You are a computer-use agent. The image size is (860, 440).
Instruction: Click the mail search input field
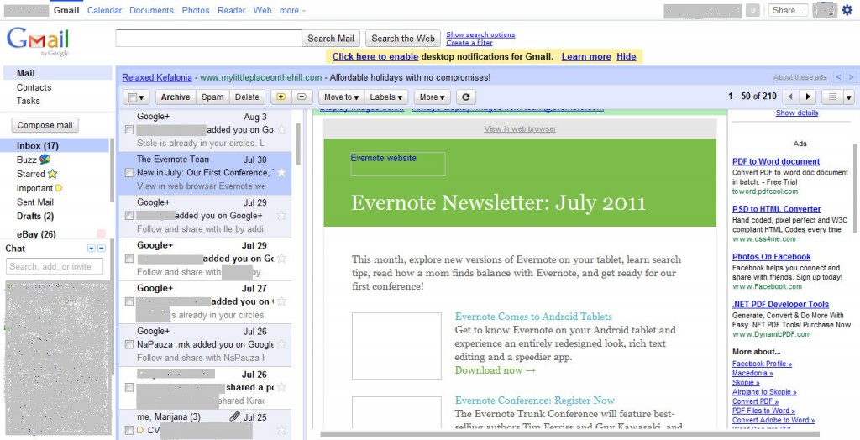[208, 39]
